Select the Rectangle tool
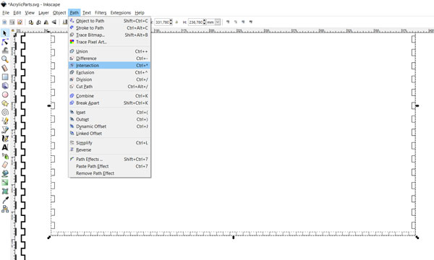This screenshot has height=260, width=434. pos(5,77)
